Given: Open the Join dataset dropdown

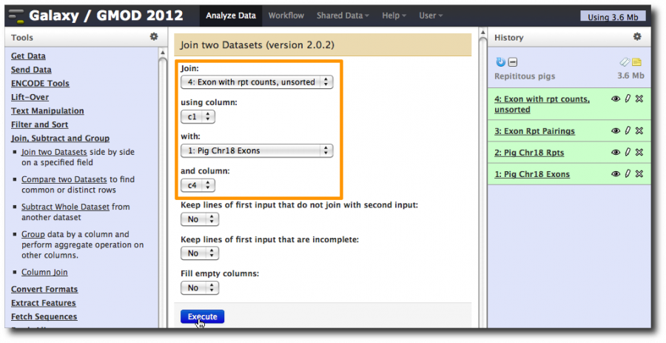Looking at the screenshot, I should 257,82.
